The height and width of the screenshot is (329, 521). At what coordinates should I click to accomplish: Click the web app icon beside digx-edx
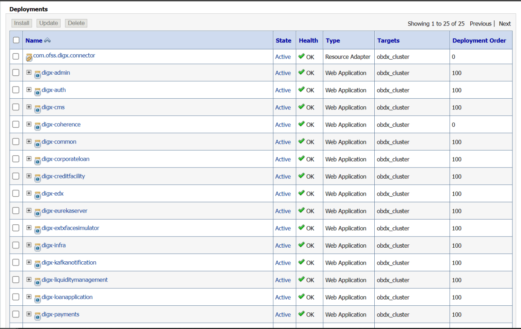[x=37, y=196]
